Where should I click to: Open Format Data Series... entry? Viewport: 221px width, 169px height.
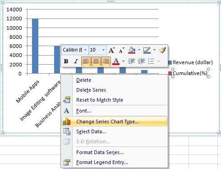coord(114,152)
